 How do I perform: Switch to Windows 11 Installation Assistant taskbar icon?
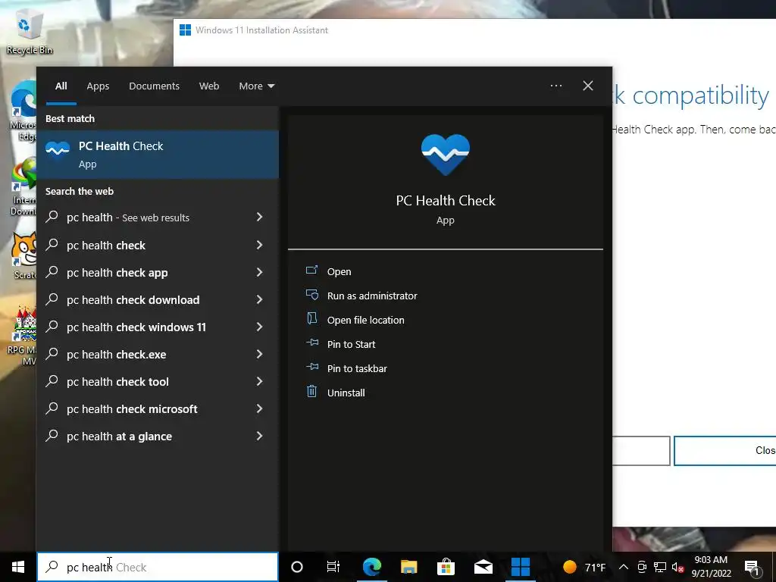click(520, 567)
